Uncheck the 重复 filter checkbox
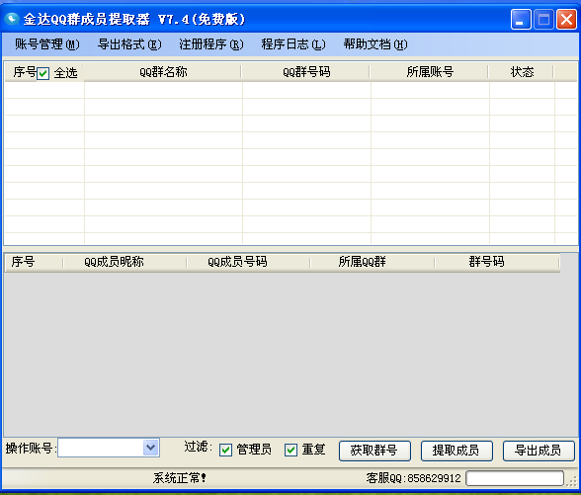The height and width of the screenshot is (495, 581). click(290, 451)
